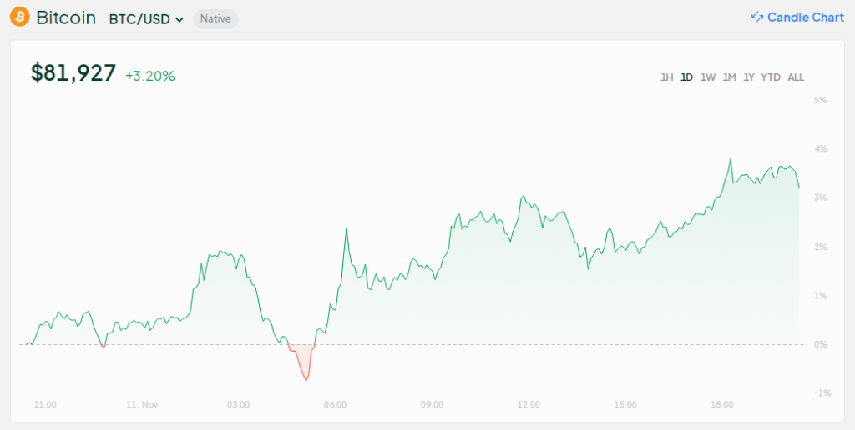Click the orange Bitcoin logo icon

pos(19,17)
